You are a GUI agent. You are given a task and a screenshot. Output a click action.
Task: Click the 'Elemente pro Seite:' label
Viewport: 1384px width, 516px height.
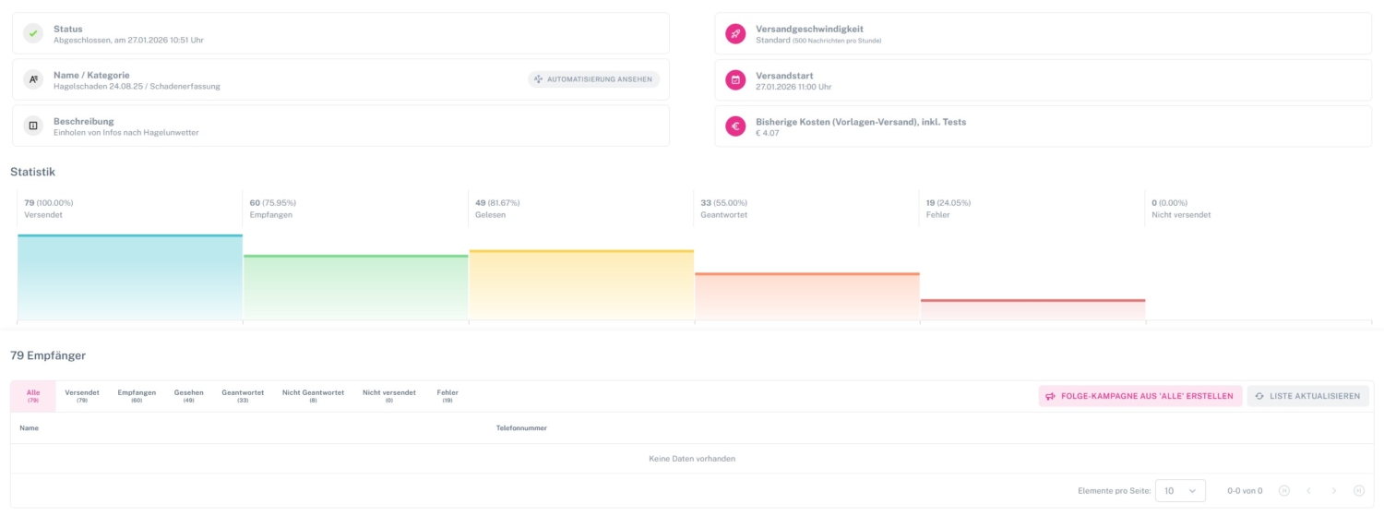click(x=1115, y=491)
